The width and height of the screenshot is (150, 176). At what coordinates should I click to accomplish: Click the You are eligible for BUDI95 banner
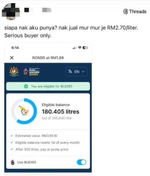[48, 86]
